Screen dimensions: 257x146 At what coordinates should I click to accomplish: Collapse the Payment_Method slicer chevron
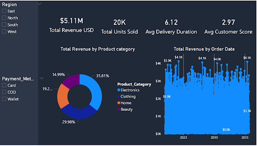[42, 78]
